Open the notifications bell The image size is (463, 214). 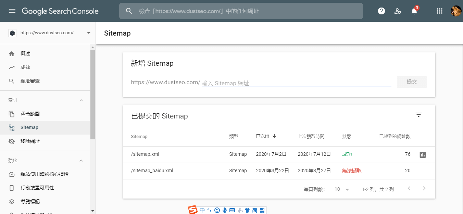414,11
